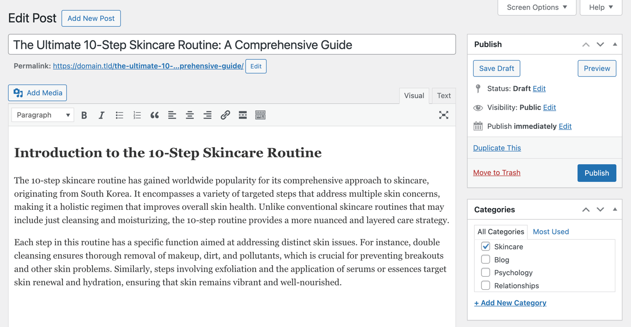This screenshot has height=327, width=631.
Task: Collapse the Categories panel
Action: pyautogui.click(x=615, y=209)
